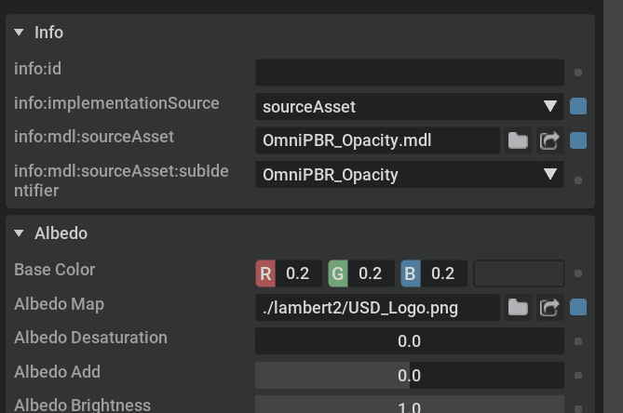Edit Base Color blue value

click(x=444, y=273)
